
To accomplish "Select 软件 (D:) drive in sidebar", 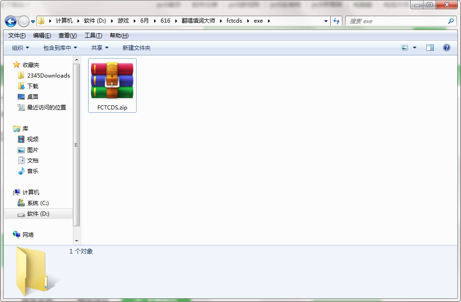I will 38,213.
